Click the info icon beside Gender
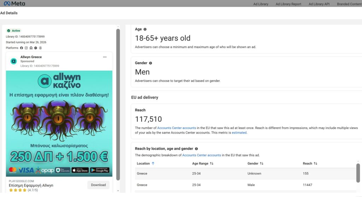Viewport: 362px width, 197px height. coord(151,63)
